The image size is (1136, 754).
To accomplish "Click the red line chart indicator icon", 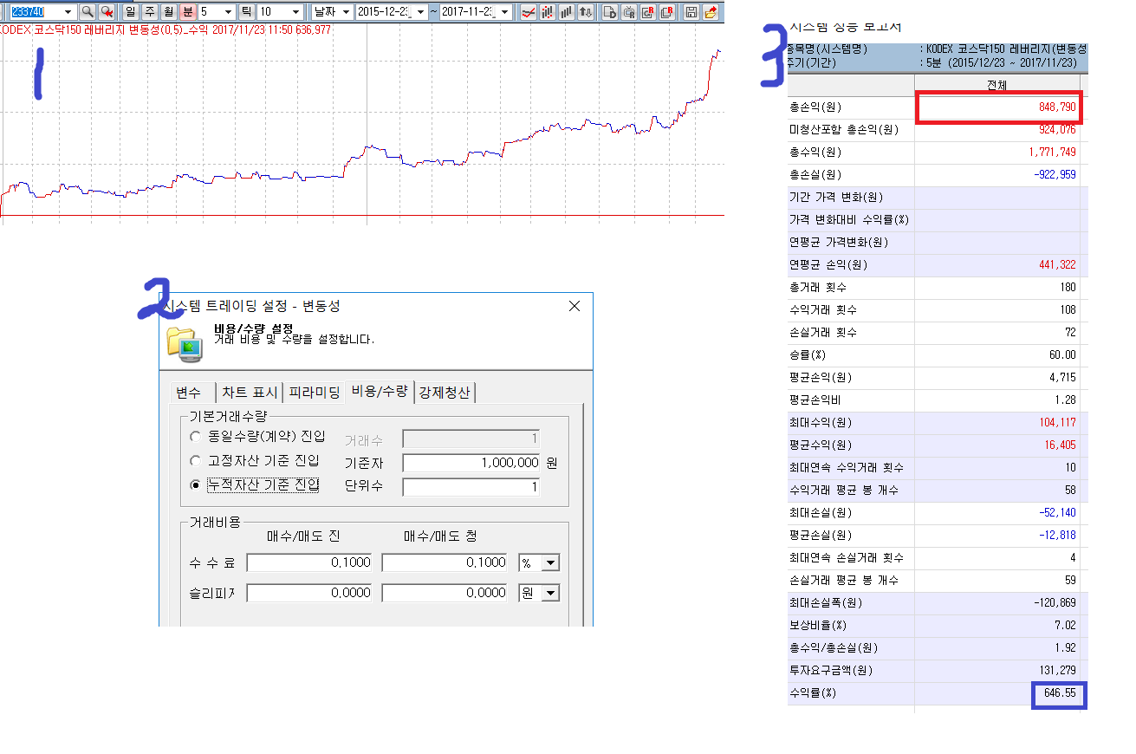I will coord(528,11).
